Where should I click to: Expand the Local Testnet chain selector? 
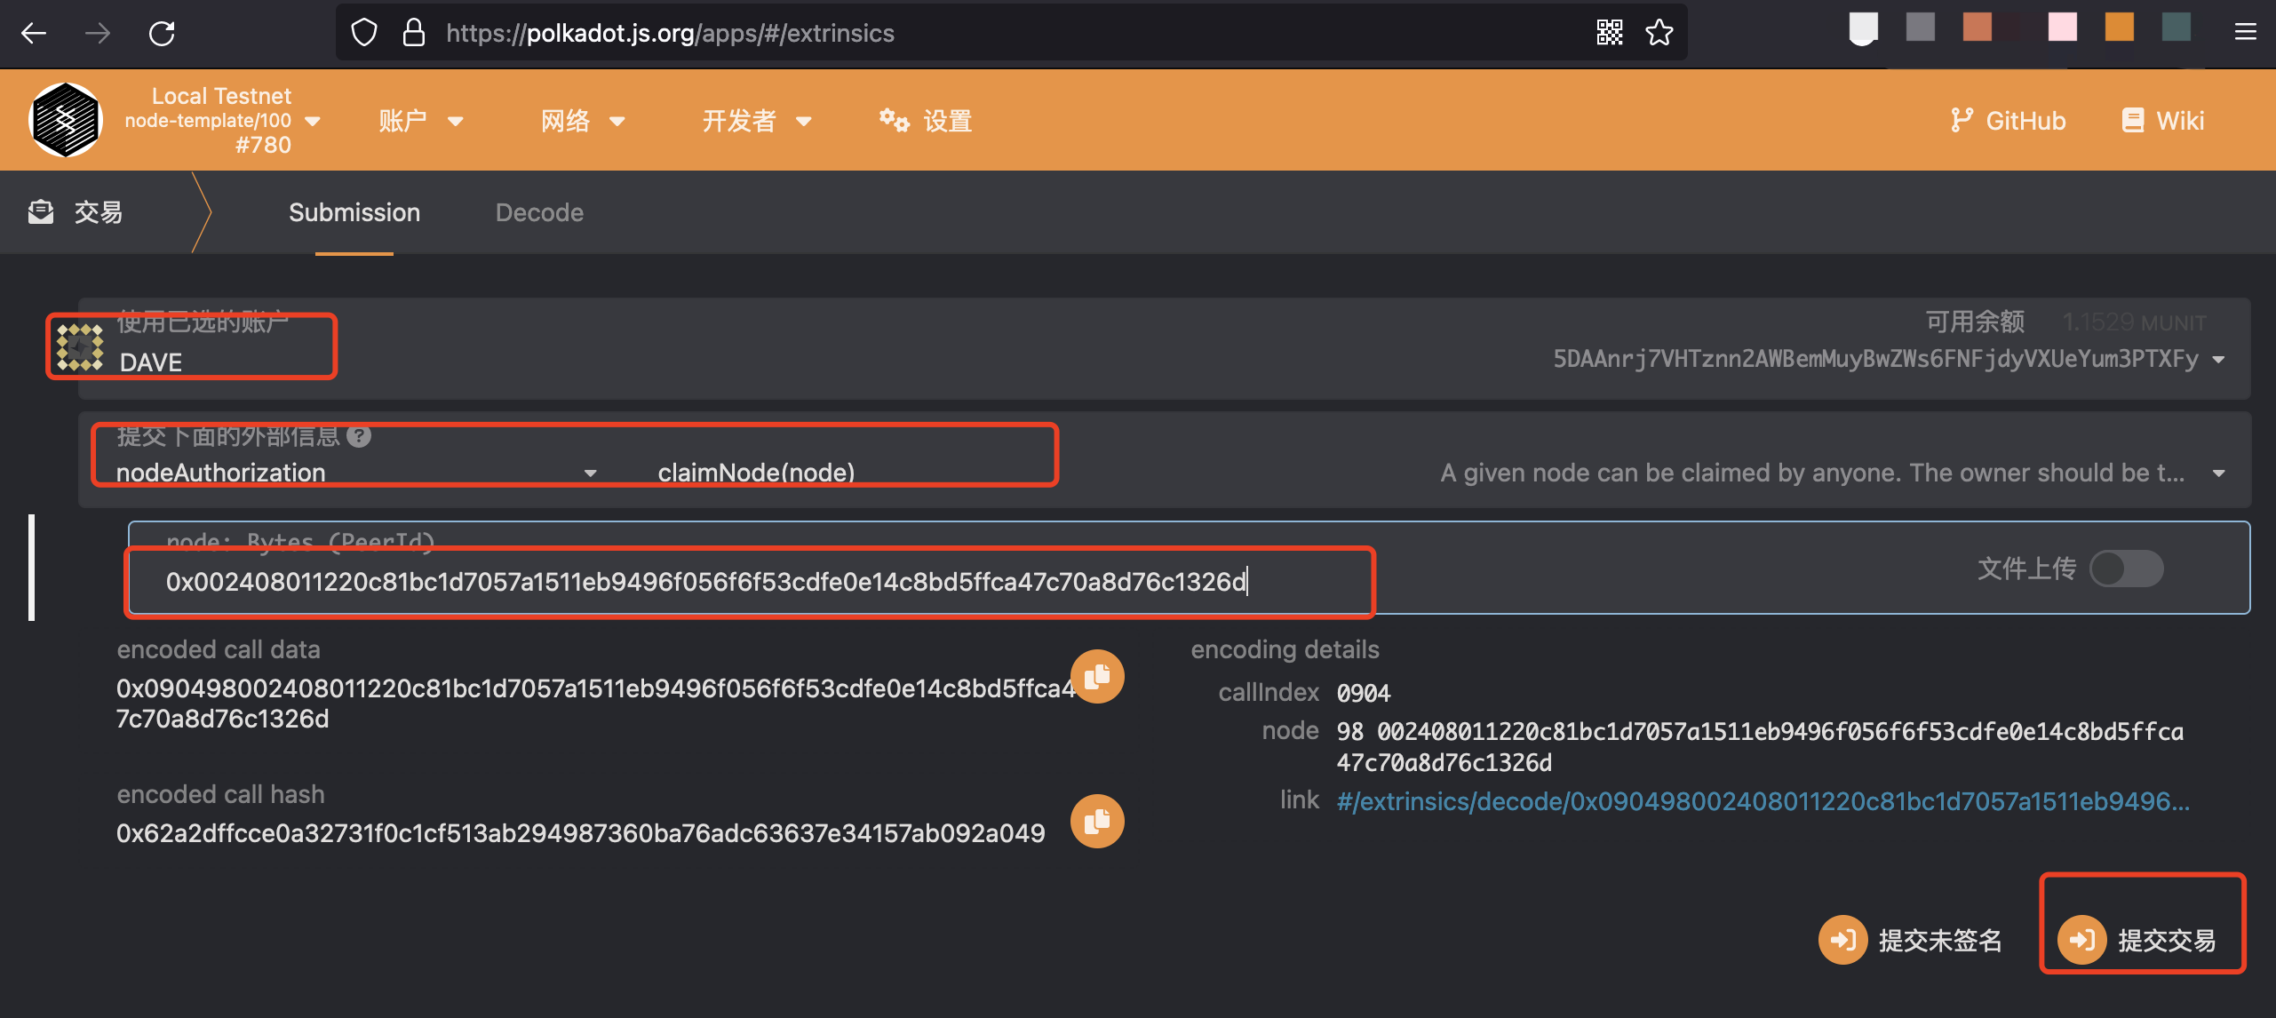tap(221, 120)
